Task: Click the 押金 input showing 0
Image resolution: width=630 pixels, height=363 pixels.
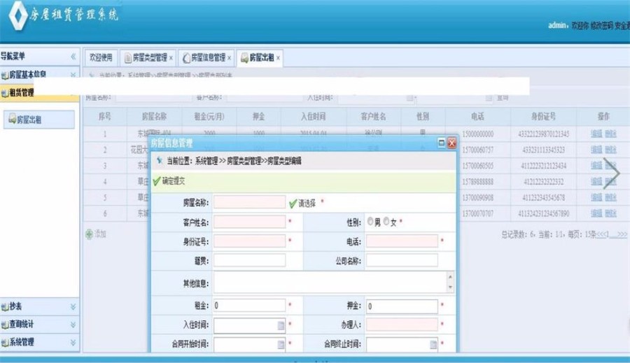Action: [402, 306]
